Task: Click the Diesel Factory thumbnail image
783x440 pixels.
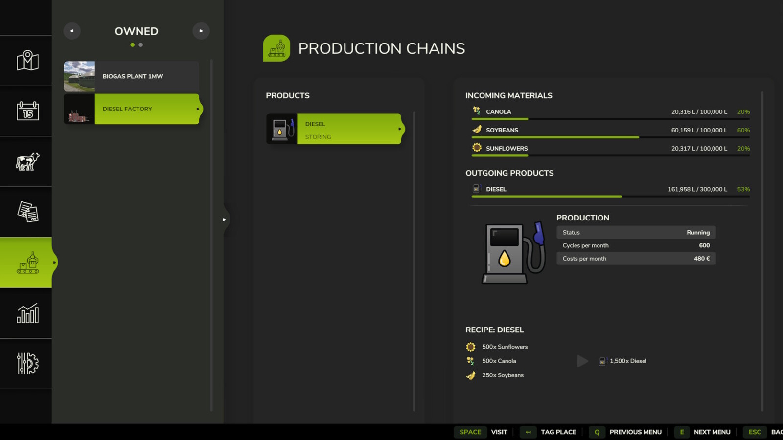Action: [79, 109]
